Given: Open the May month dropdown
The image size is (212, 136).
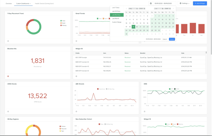Looking at the screenshot, I should 133,9.
